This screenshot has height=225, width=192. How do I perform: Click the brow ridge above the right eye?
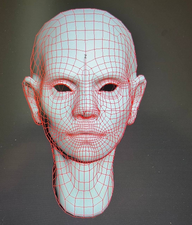point(109,80)
